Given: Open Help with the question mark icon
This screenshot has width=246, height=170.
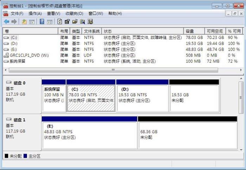Looking at the screenshot, I should tap(42, 21).
